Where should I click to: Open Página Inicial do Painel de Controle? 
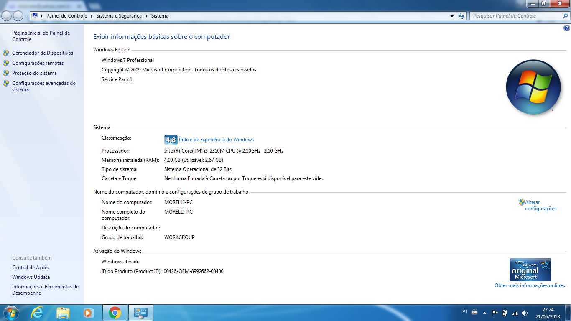point(41,36)
